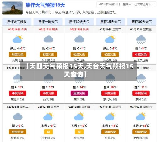Click the 焦作天气预报15天 title link
Viewport: 157px width, 142px height.
[45, 5]
